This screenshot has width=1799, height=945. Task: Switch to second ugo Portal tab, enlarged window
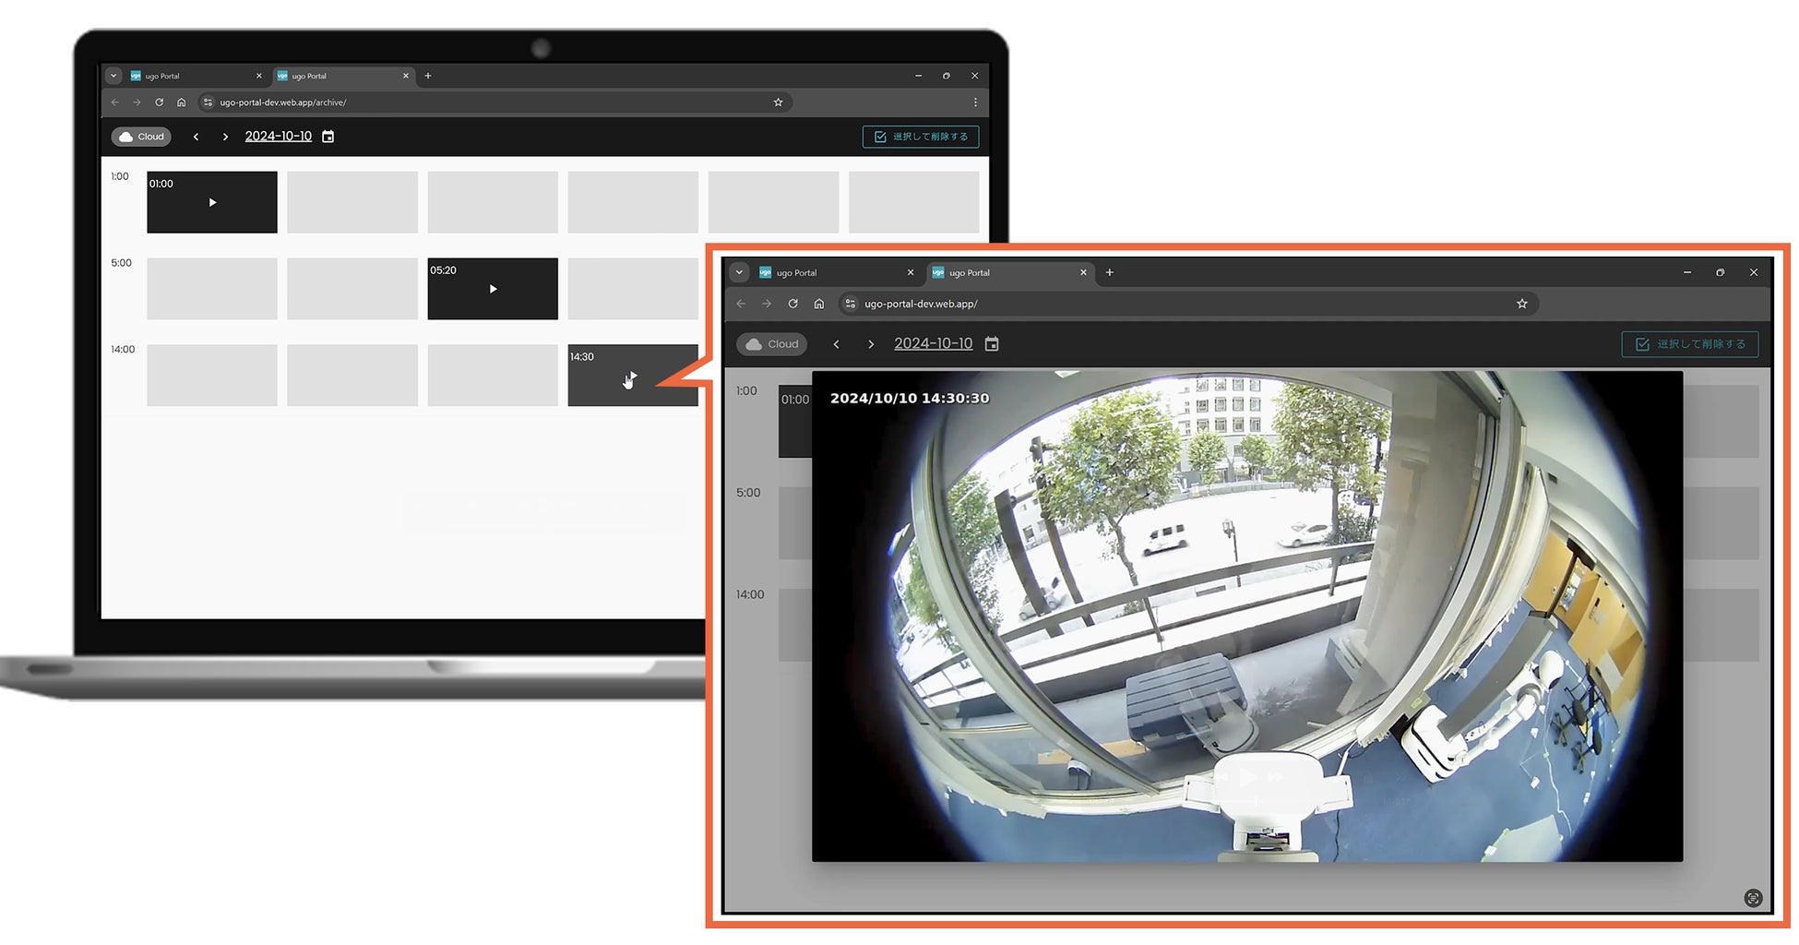[x=1009, y=272]
